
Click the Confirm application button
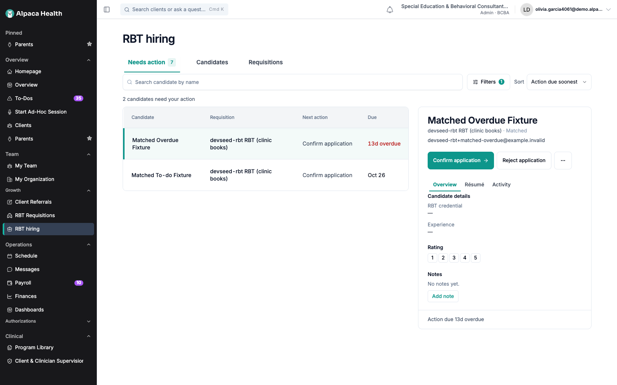click(x=460, y=161)
